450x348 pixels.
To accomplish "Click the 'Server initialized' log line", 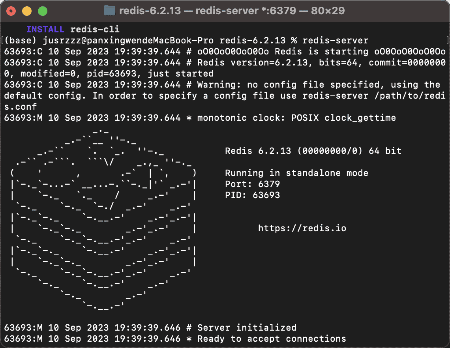I will [247, 327].
